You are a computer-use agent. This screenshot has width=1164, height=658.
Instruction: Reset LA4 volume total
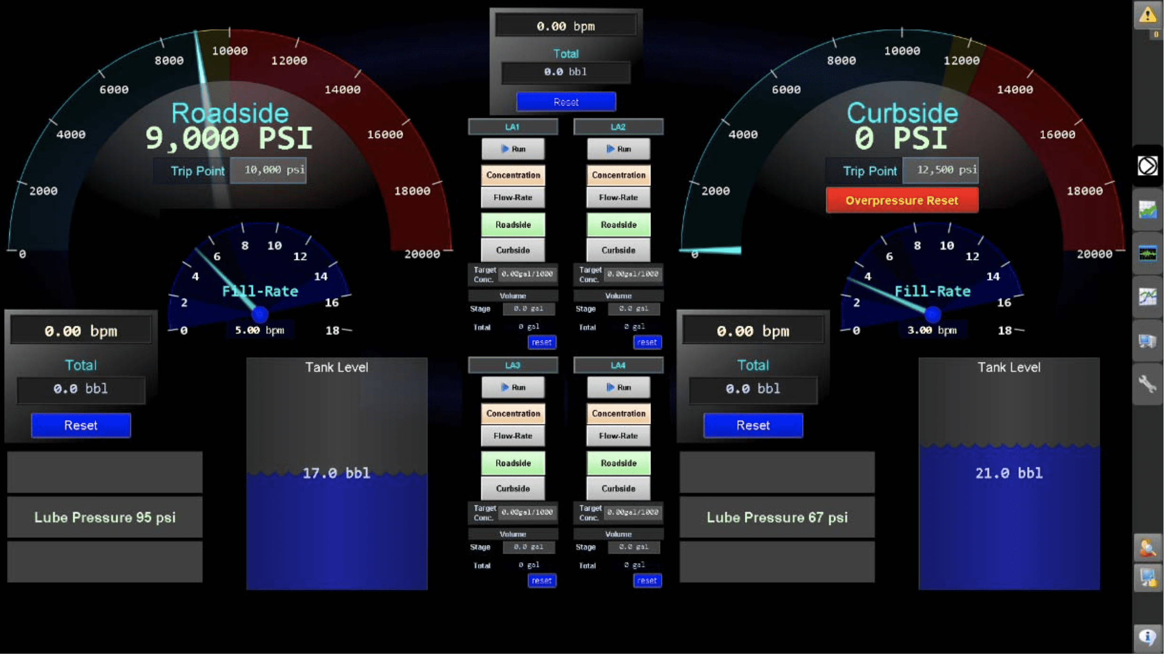(x=647, y=581)
